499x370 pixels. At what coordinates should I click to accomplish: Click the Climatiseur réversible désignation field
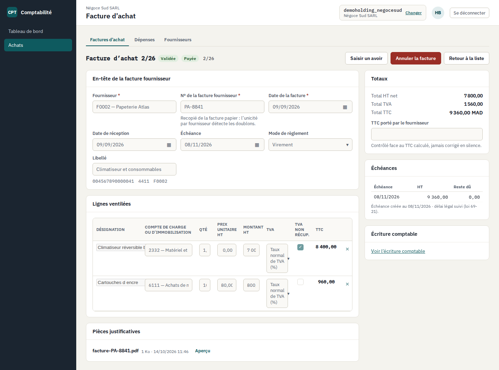click(121, 248)
